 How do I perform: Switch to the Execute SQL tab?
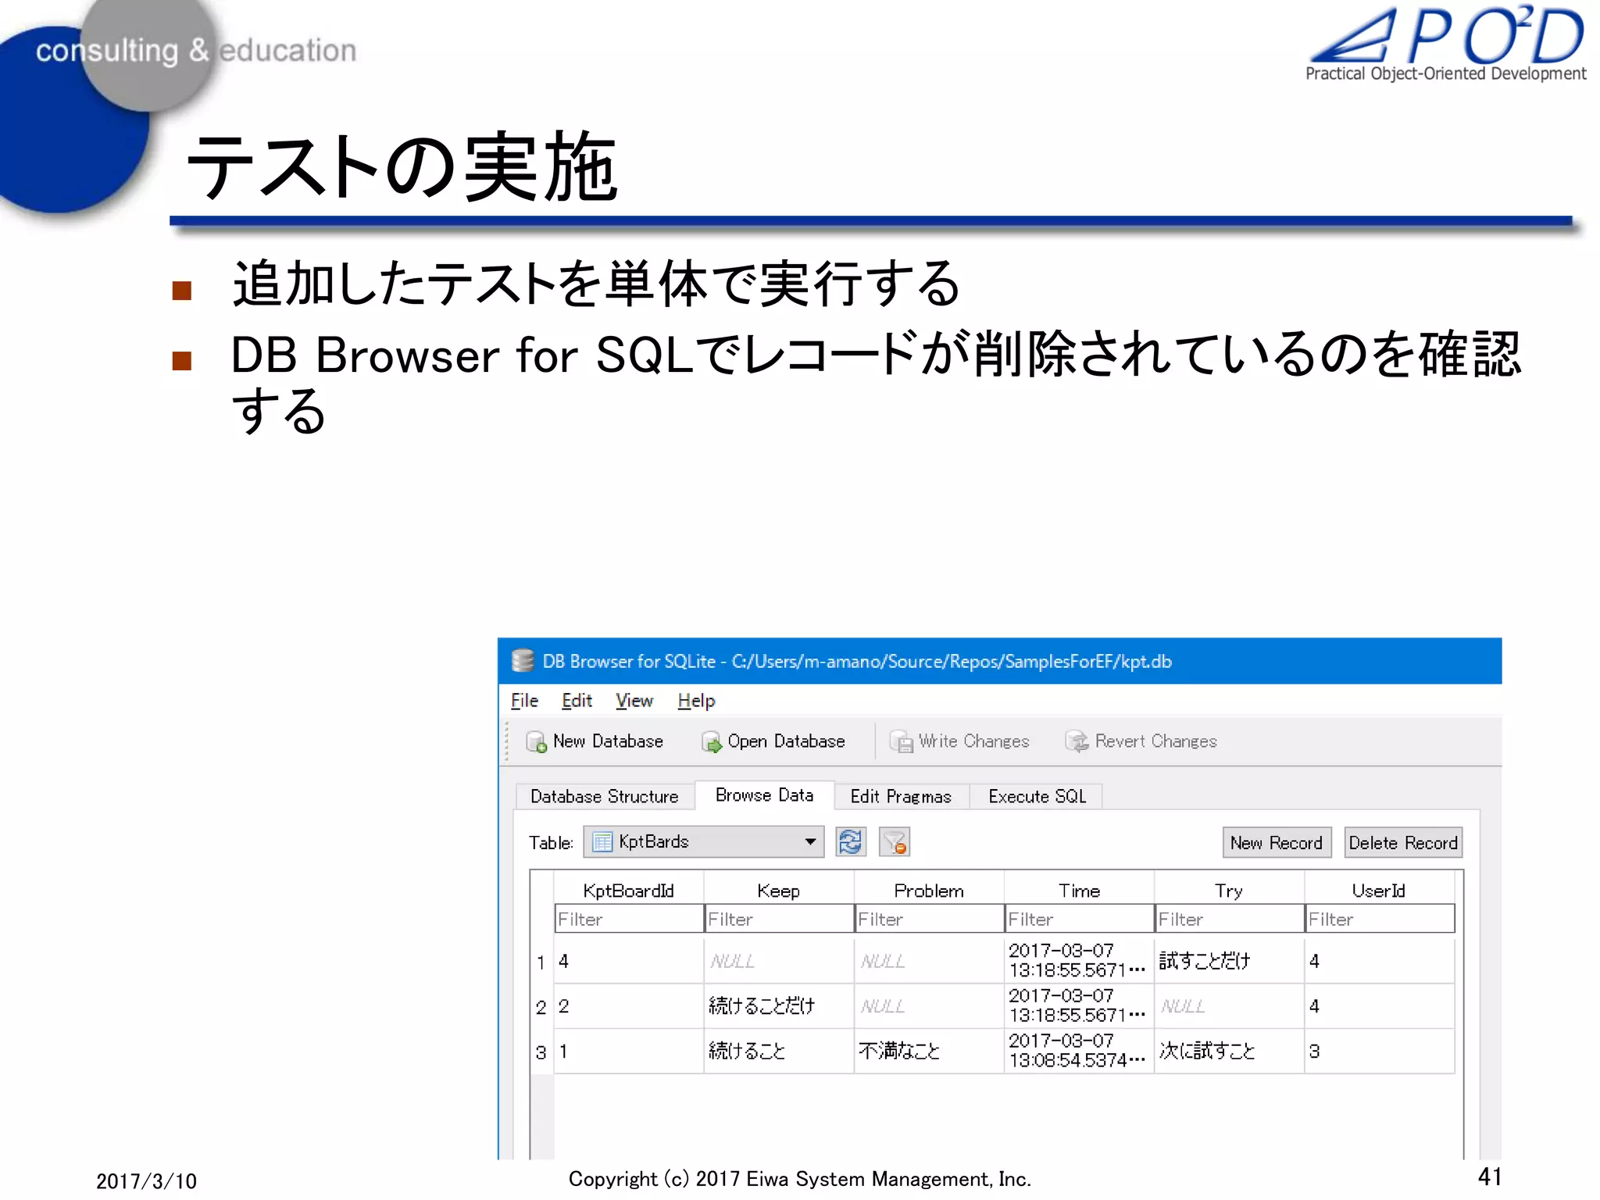pyautogui.click(x=1037, y=796)
